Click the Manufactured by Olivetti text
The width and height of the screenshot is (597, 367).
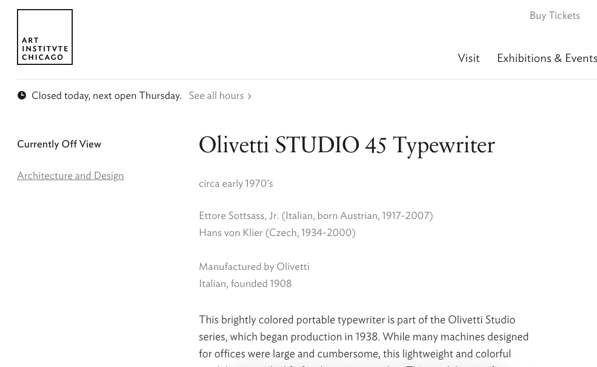[x=254, y=267]
